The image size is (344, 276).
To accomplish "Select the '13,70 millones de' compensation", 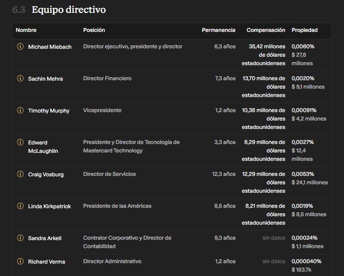I will click(x=264, y=78).
